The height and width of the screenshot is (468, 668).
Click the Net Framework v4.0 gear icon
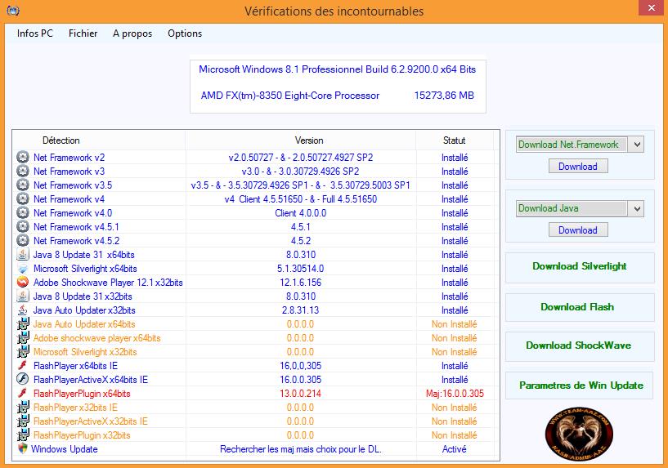coord(23,212)
